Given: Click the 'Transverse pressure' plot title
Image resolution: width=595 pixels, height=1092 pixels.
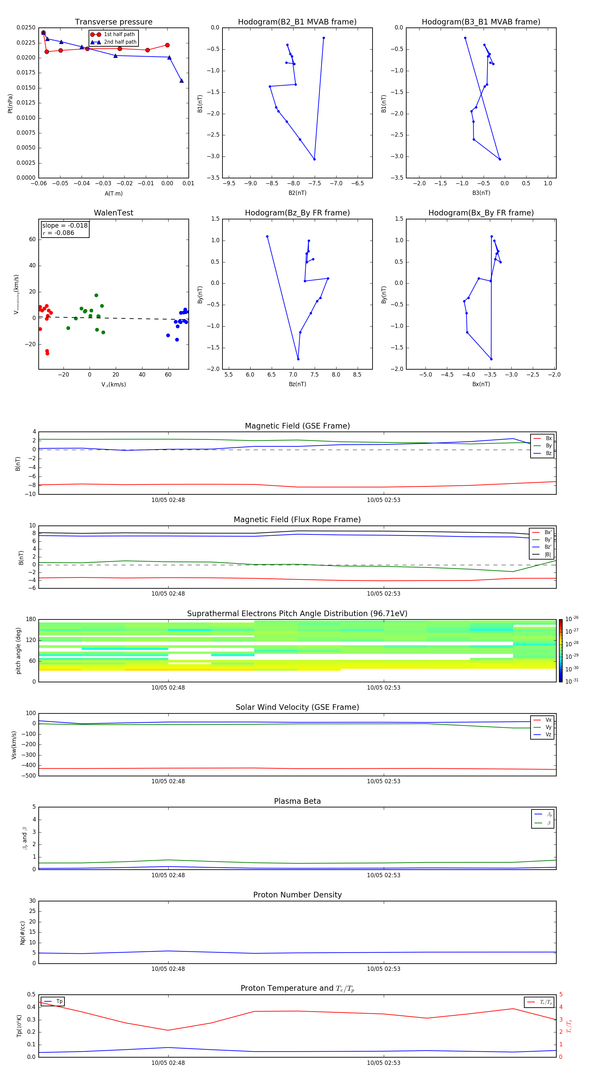Looking at the screenshot, I should pos(113,22).
